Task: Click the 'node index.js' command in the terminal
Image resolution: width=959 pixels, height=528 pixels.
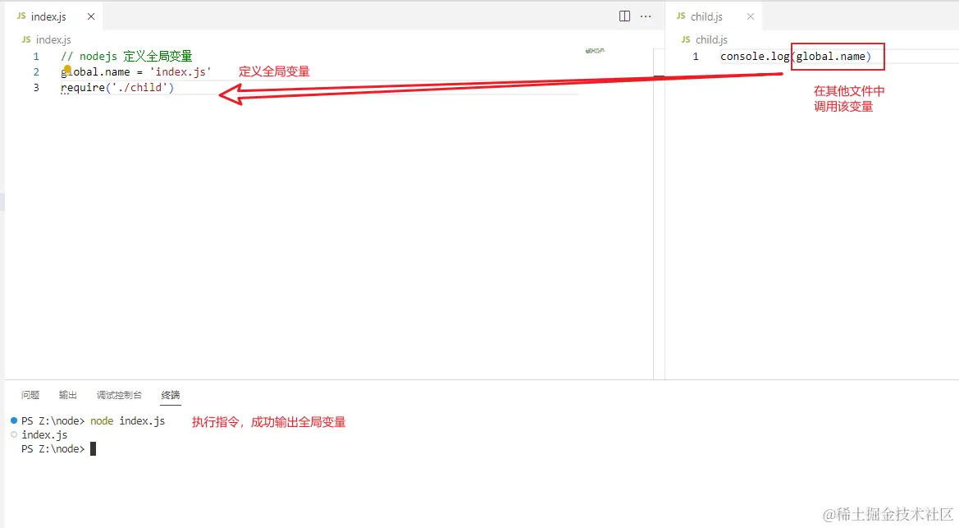Action: pyautogui.click(x=128, y=420)
